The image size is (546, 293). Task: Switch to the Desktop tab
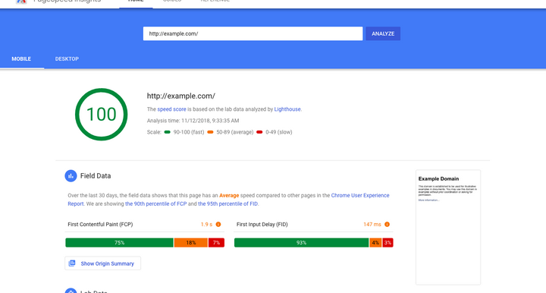(x=67, y=59)
